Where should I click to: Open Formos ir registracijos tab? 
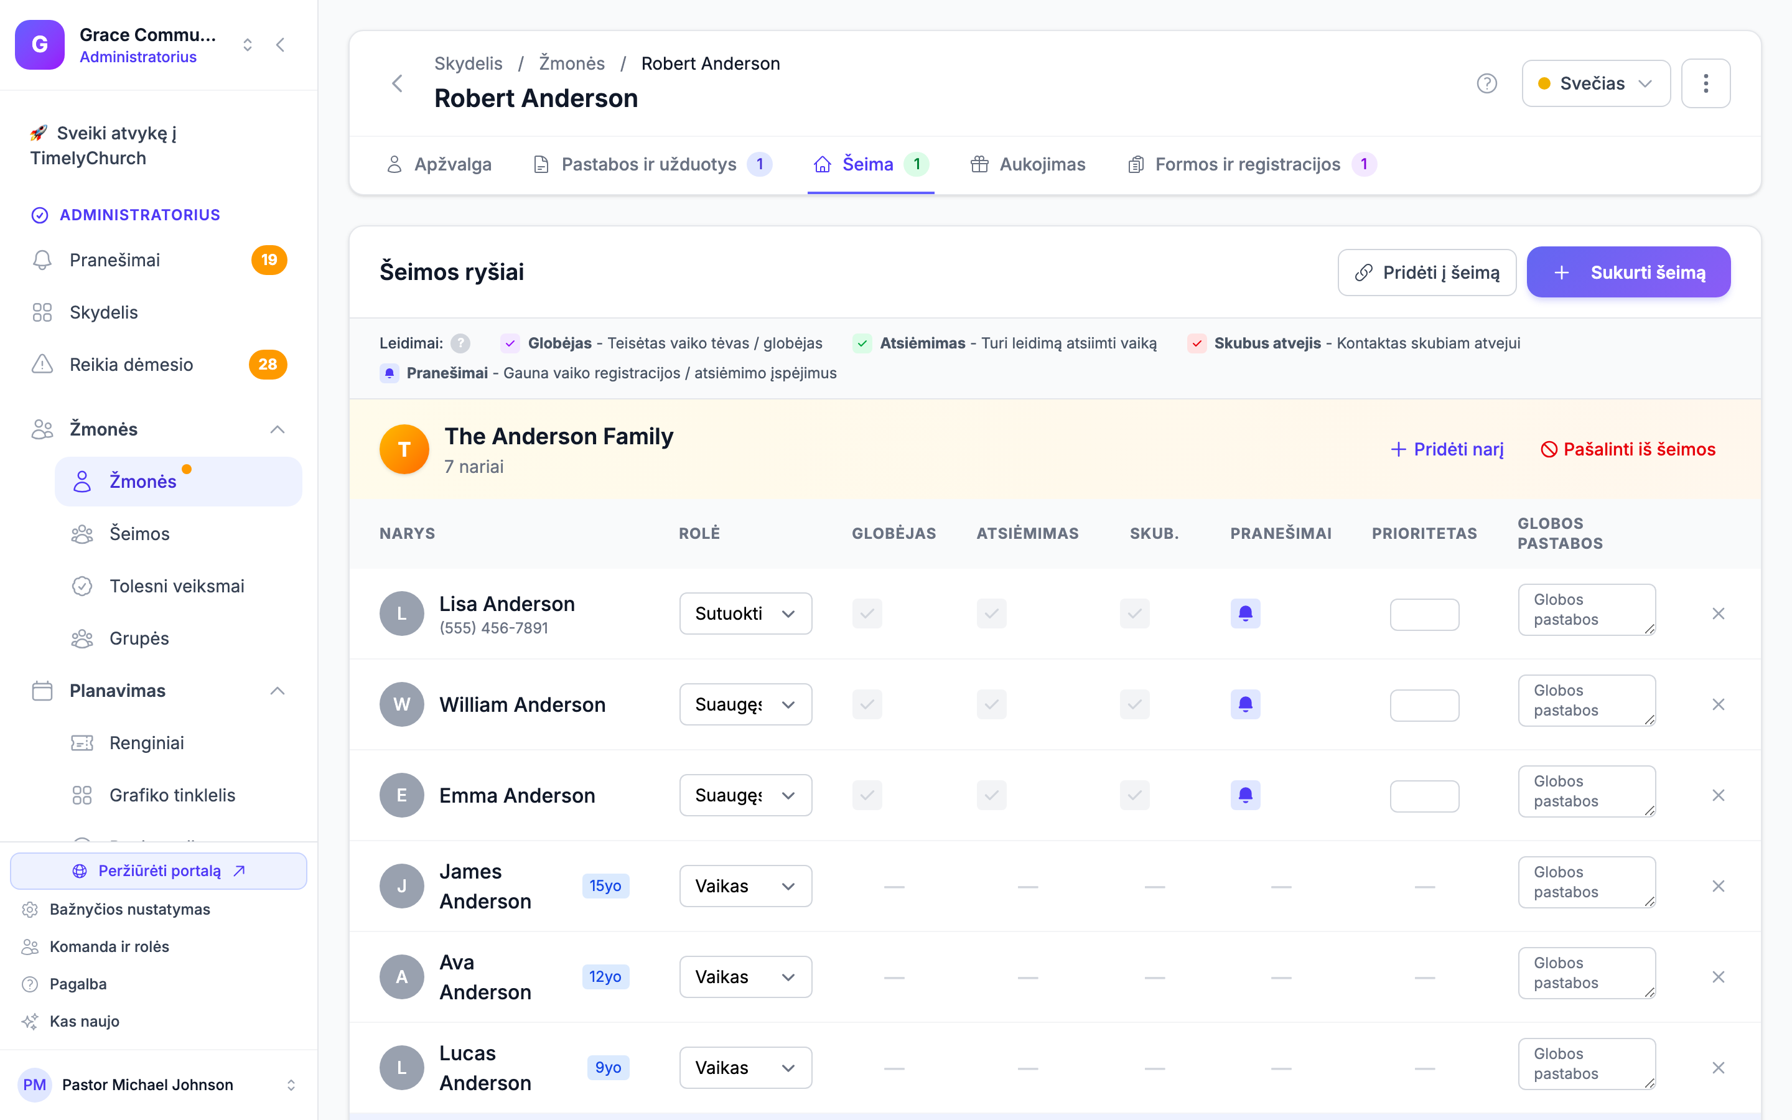(x=1251, y=164)
